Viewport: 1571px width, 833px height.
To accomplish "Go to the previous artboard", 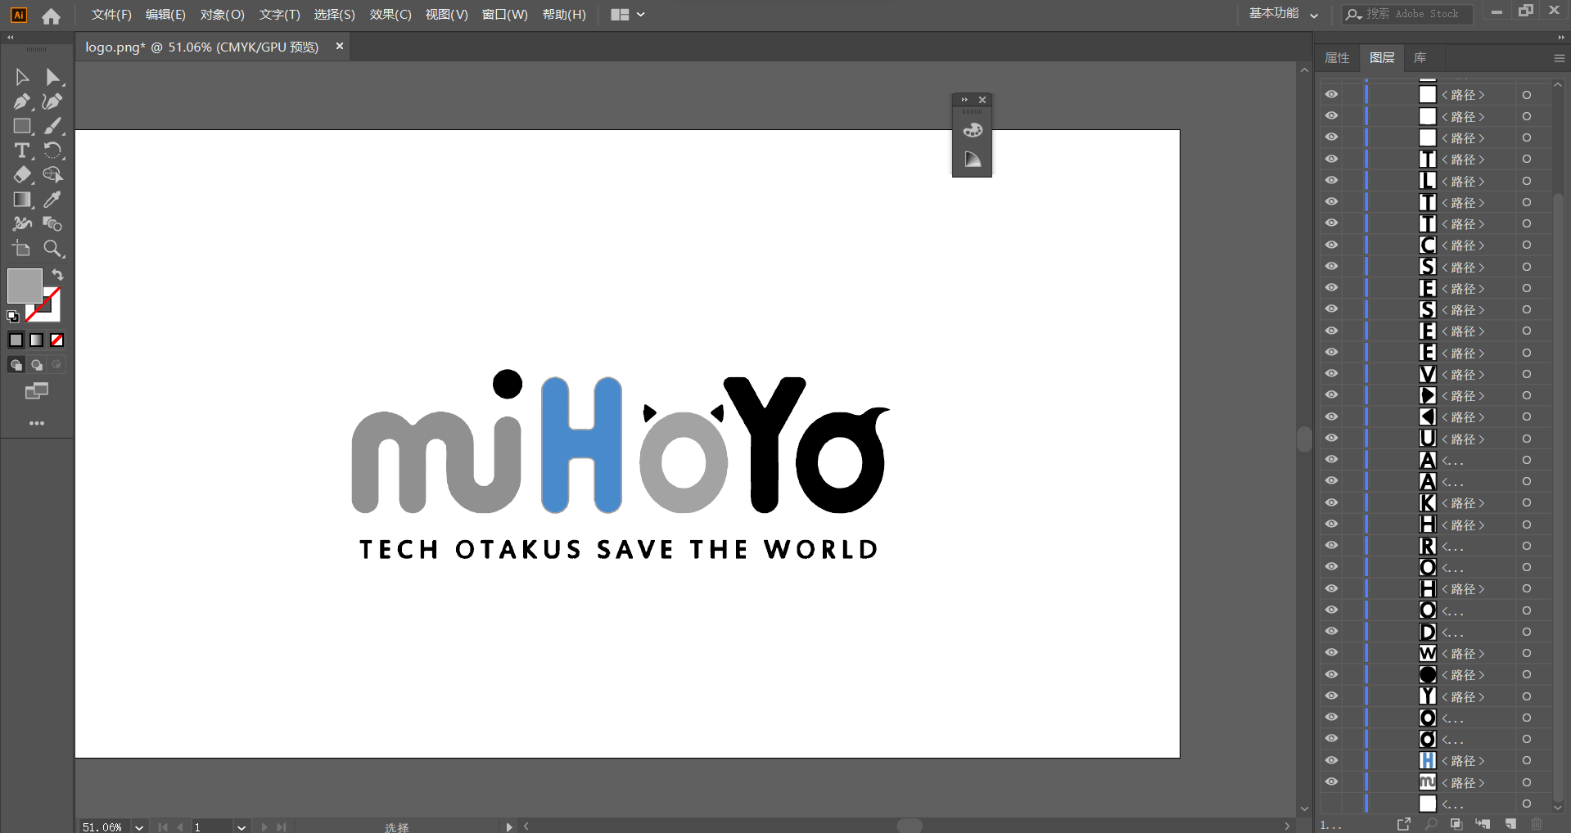I will 179,826.
